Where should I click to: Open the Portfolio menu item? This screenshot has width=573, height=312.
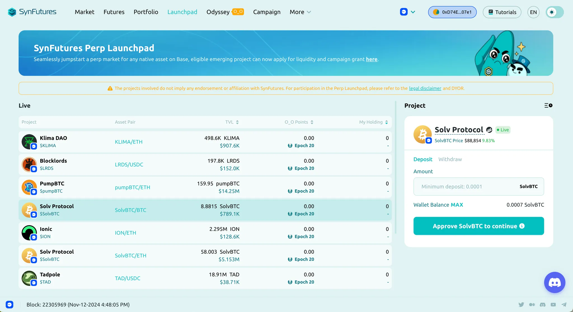coord(146,12)
